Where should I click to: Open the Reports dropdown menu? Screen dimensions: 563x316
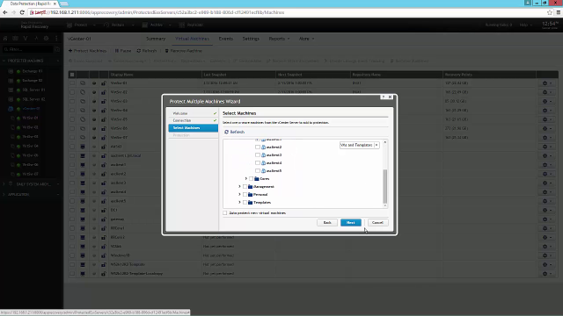click(279, 39)
